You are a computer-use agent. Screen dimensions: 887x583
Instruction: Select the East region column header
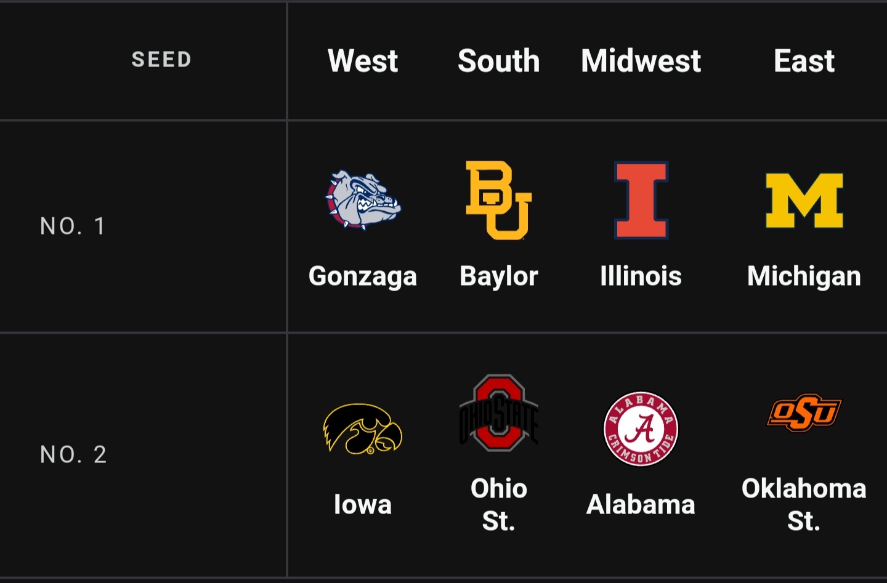(x=804, y=61)
